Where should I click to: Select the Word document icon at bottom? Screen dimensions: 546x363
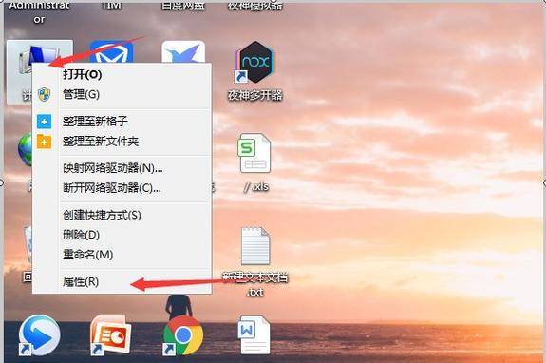254,334
